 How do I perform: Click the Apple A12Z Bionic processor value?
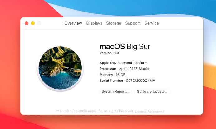tap(134, 69)
